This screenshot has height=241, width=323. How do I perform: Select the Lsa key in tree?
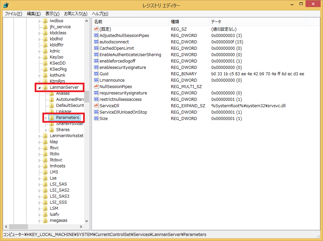pyautogui.click(x=53, y=178)
